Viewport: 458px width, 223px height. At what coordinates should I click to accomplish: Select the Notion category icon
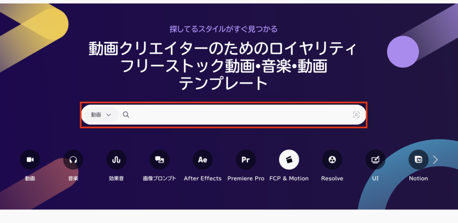[419, 160]
